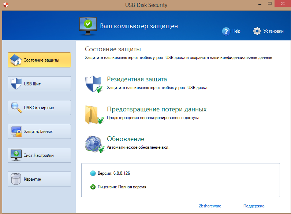Click the Лицензия: Полная версия text

[x=122, y=187]
